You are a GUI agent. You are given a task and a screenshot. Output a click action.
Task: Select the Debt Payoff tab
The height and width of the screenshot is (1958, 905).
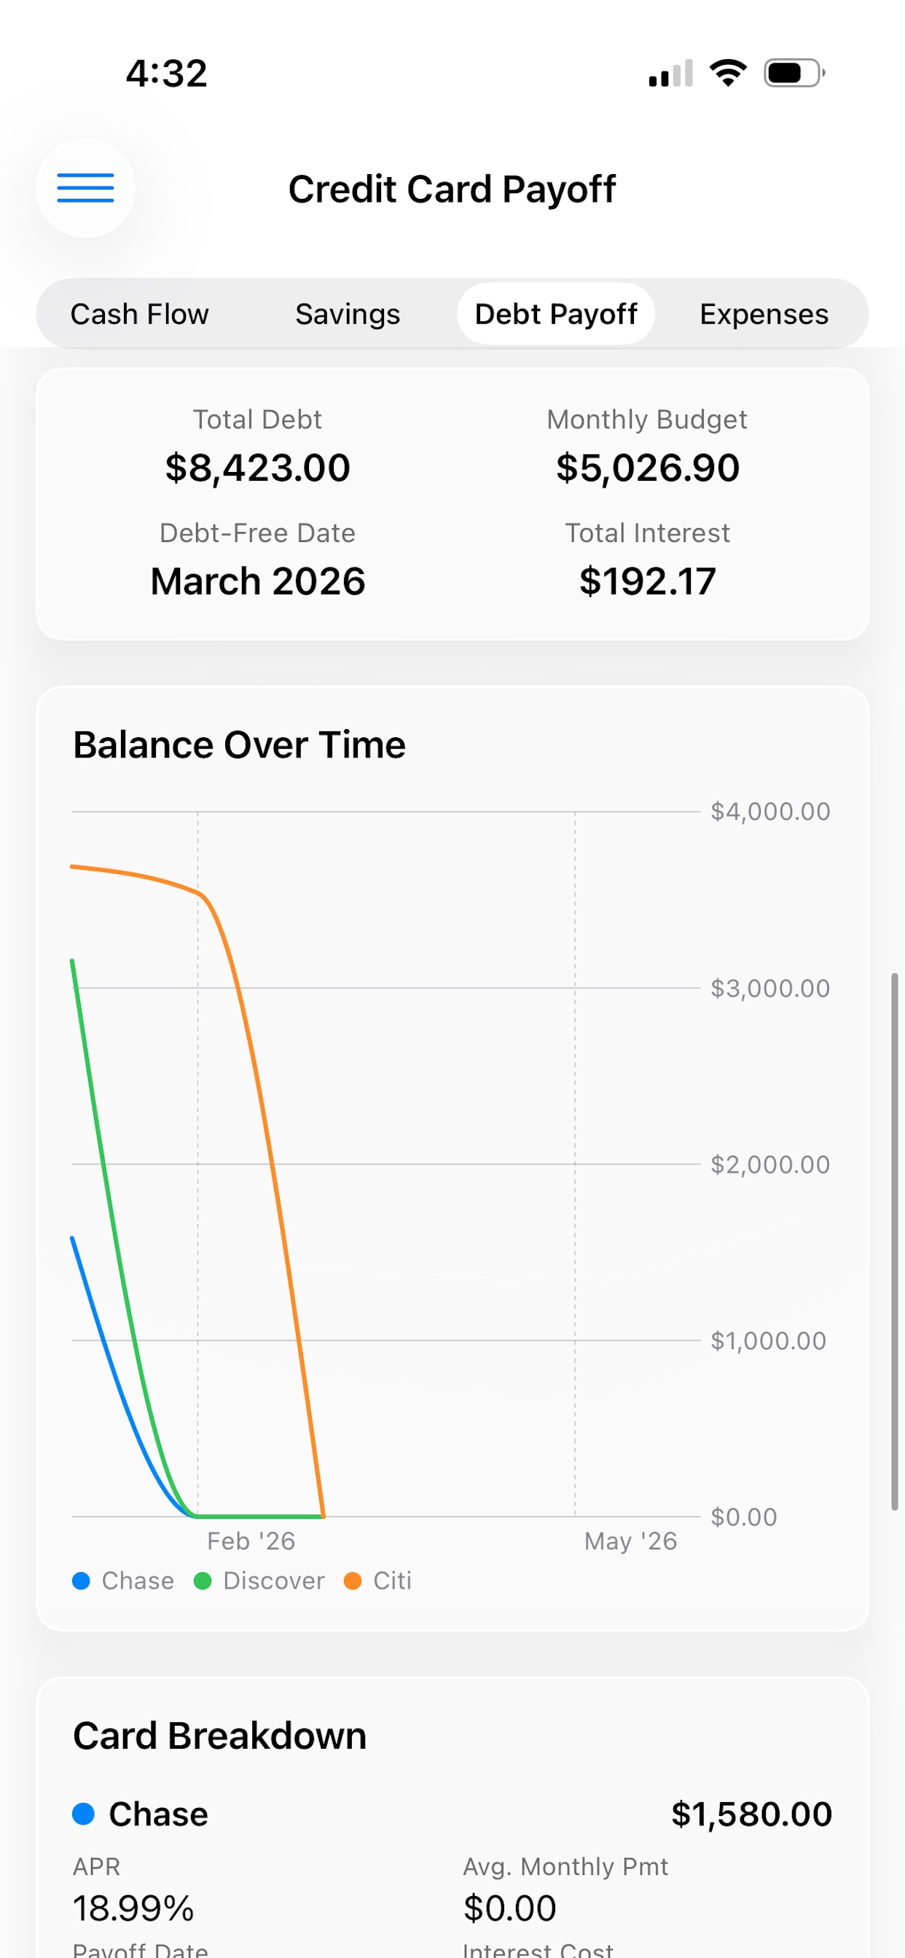coord(556,314)
